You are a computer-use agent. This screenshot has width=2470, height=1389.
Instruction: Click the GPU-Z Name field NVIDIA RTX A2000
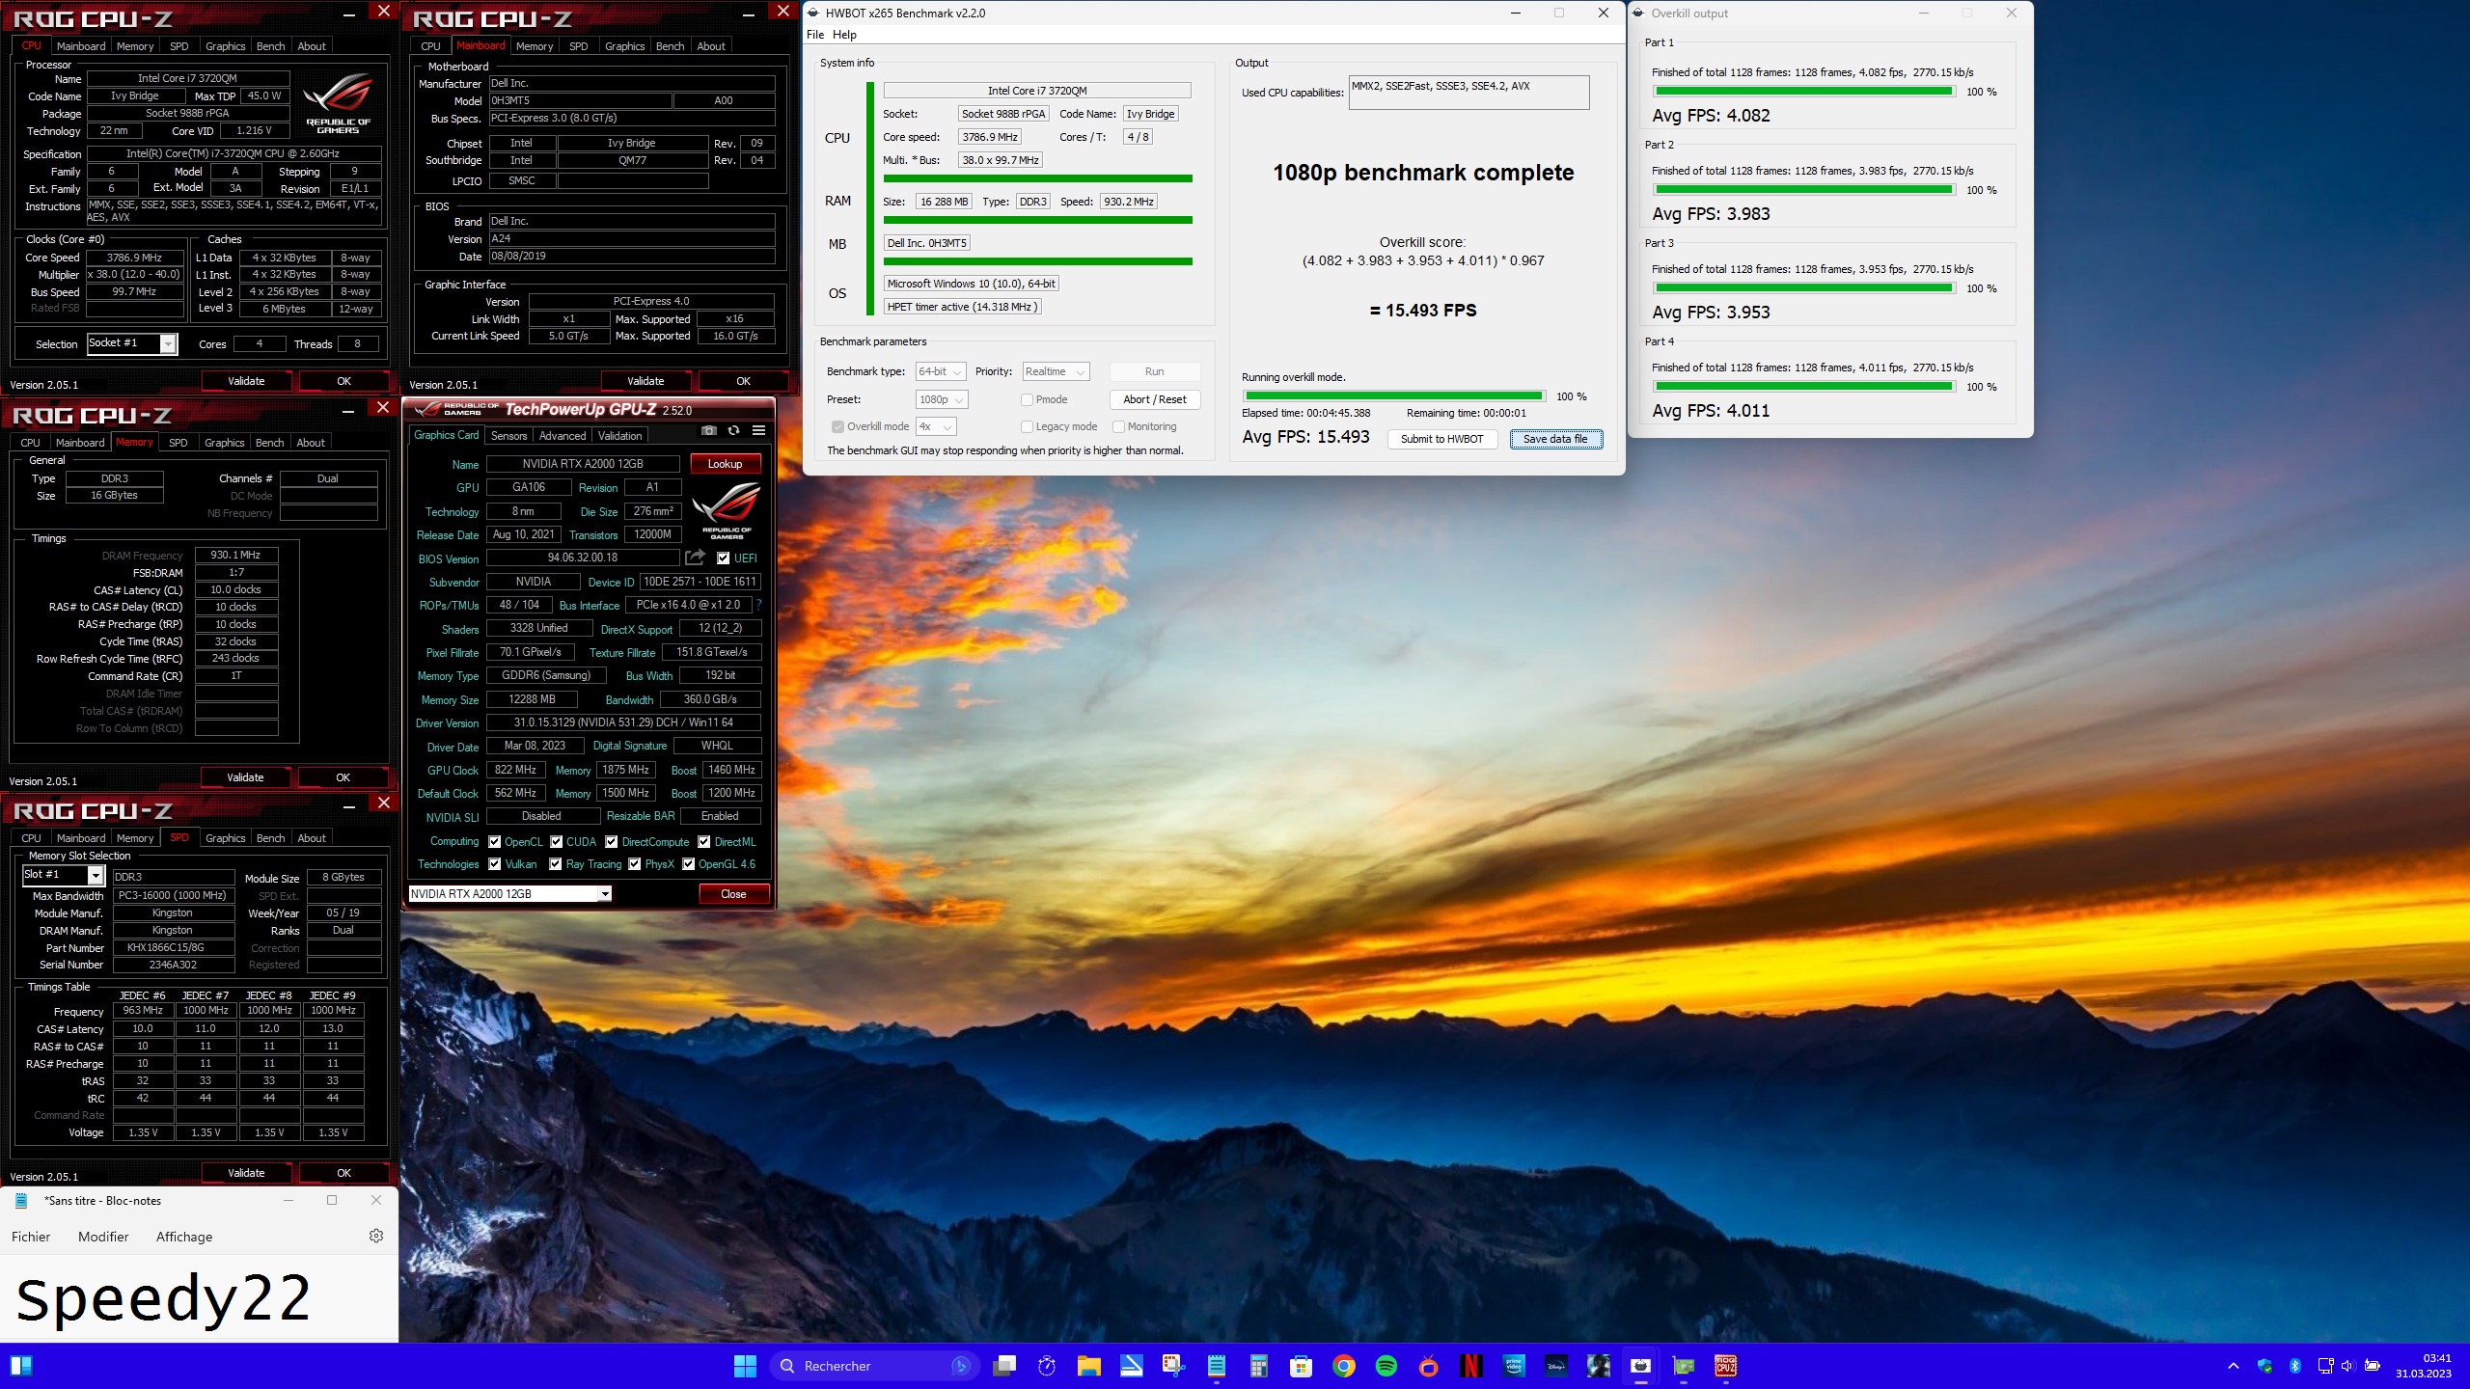point(583,464)
